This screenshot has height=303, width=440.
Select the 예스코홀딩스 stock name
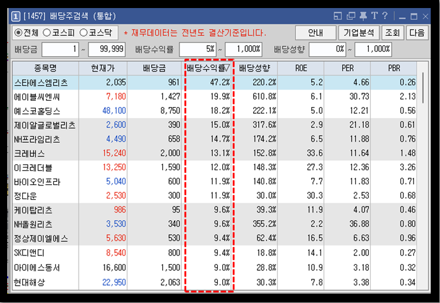[x=37, y=111]
